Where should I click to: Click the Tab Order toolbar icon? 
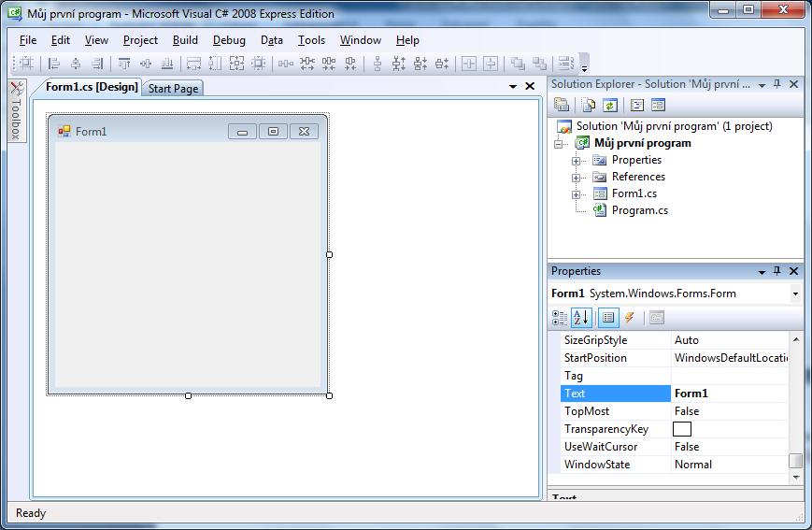tap(566, 64)
